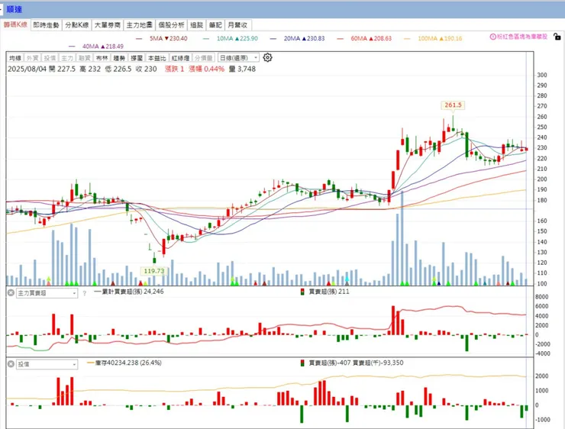Click the 10MA legend color line
The height and width of the screenshot is (429, 565).
point(206,38)
